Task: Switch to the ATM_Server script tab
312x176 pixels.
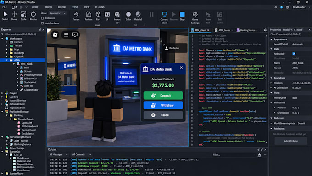Action: (x=223, y=30)
